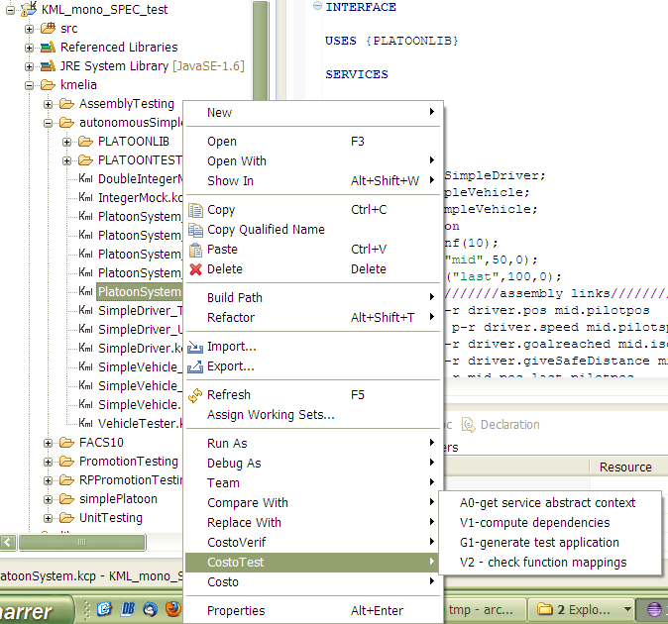Select A0-get service abstract context
Viewport: 668px width, 624px height.
point(547,503)
